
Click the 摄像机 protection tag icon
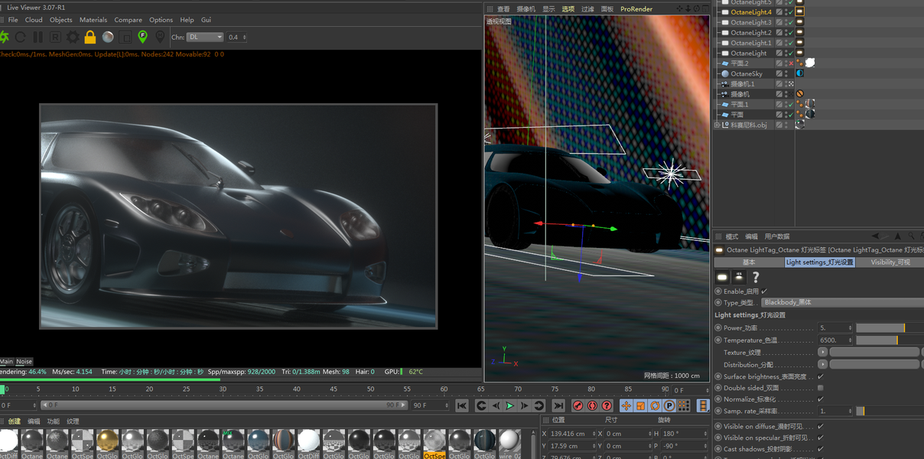(x=799, y=94)
